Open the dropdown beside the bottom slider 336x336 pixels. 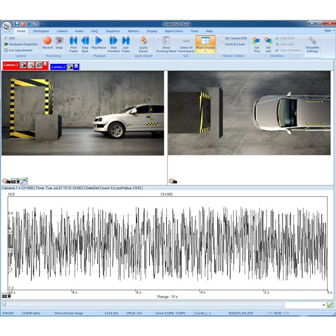[323, 304]
